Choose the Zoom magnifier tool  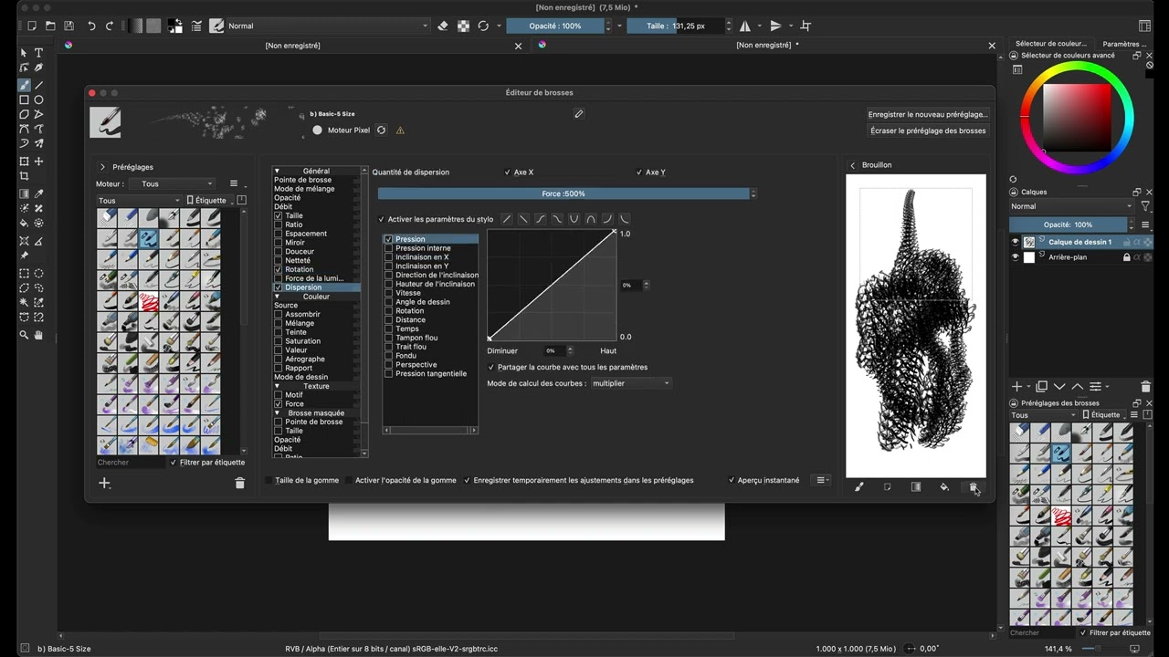[25, 335]
